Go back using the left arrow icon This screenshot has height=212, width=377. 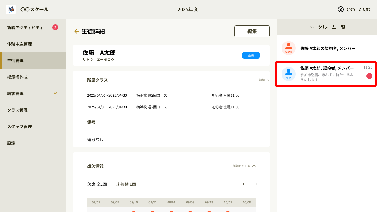coord(77,31)
